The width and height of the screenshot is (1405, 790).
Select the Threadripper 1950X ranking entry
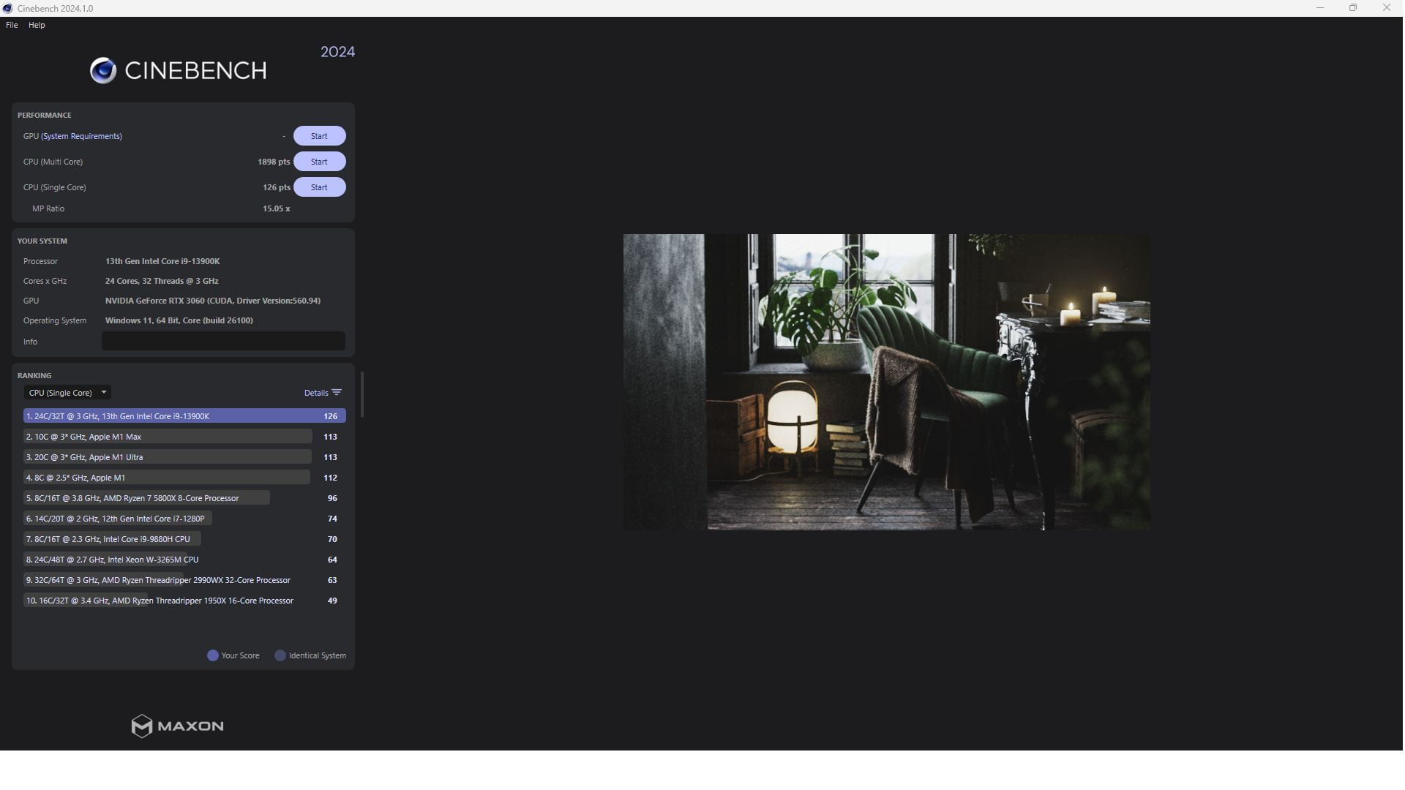[x=184, y=601]
